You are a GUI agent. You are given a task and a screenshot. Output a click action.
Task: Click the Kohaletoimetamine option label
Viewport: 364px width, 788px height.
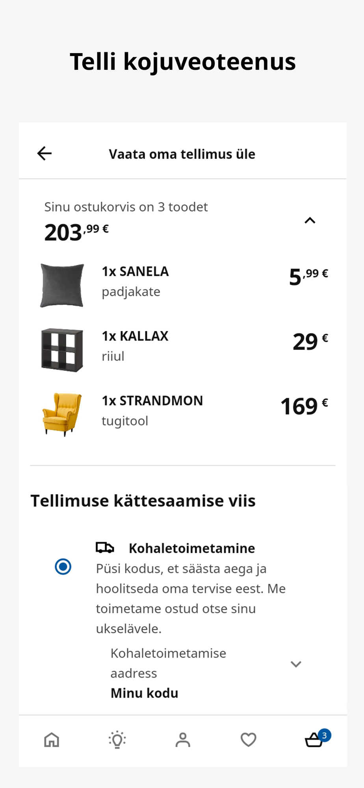(192, 548)
